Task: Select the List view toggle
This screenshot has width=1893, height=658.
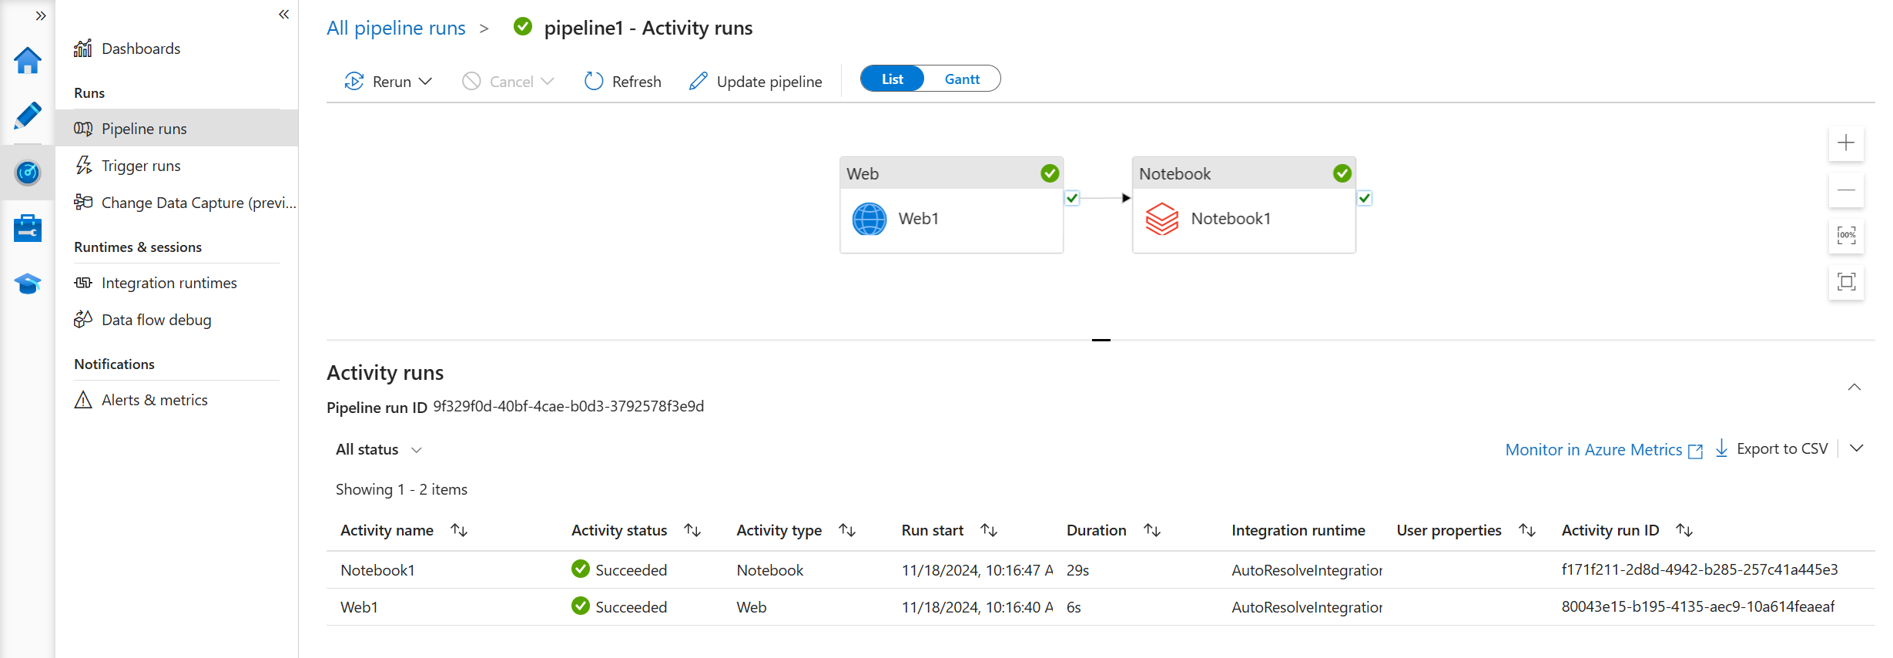Action: [x=892, y=79]
